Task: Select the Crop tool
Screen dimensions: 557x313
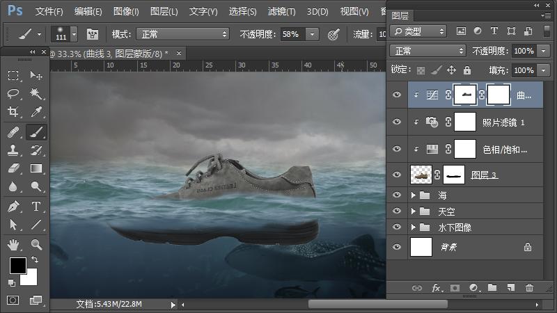Action: [x=13, y=111]
